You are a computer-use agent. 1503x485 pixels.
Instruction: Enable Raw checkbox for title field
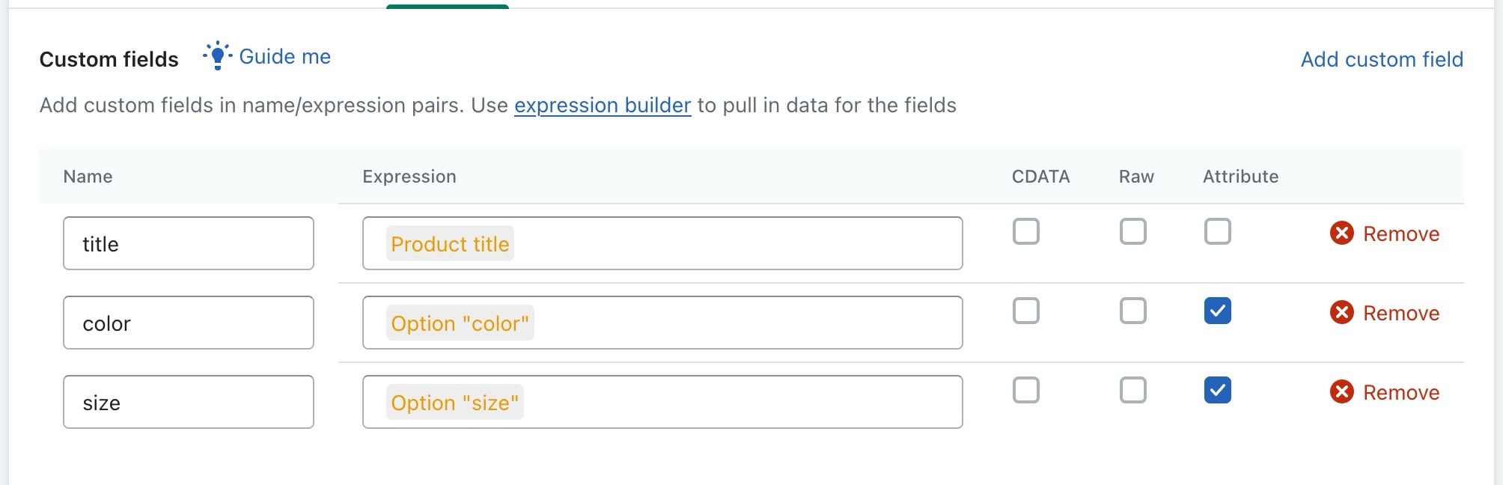point(1132,231)
